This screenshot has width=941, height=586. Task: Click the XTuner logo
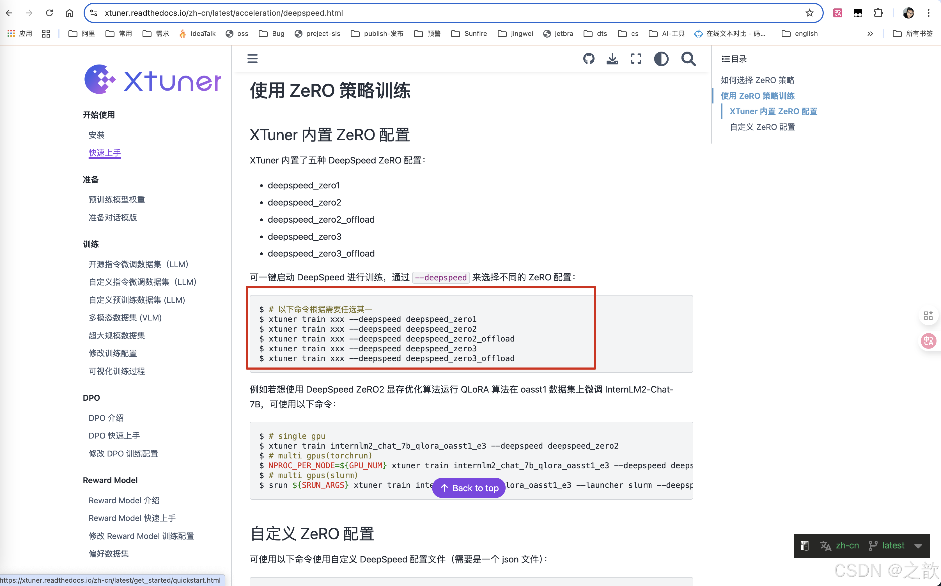tap(153, 79)
